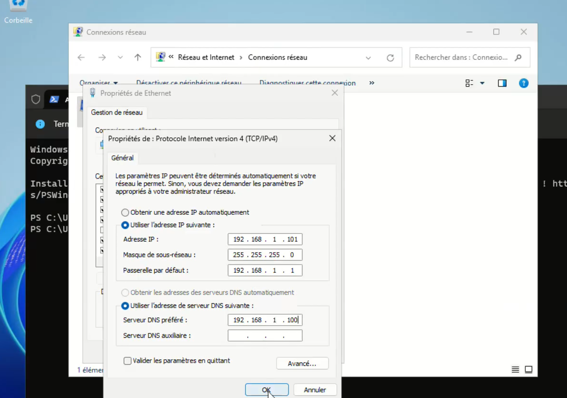Viewport: 567px width, 398px height.
Task: Click the back navigation arrow
Action: point(81,57)
